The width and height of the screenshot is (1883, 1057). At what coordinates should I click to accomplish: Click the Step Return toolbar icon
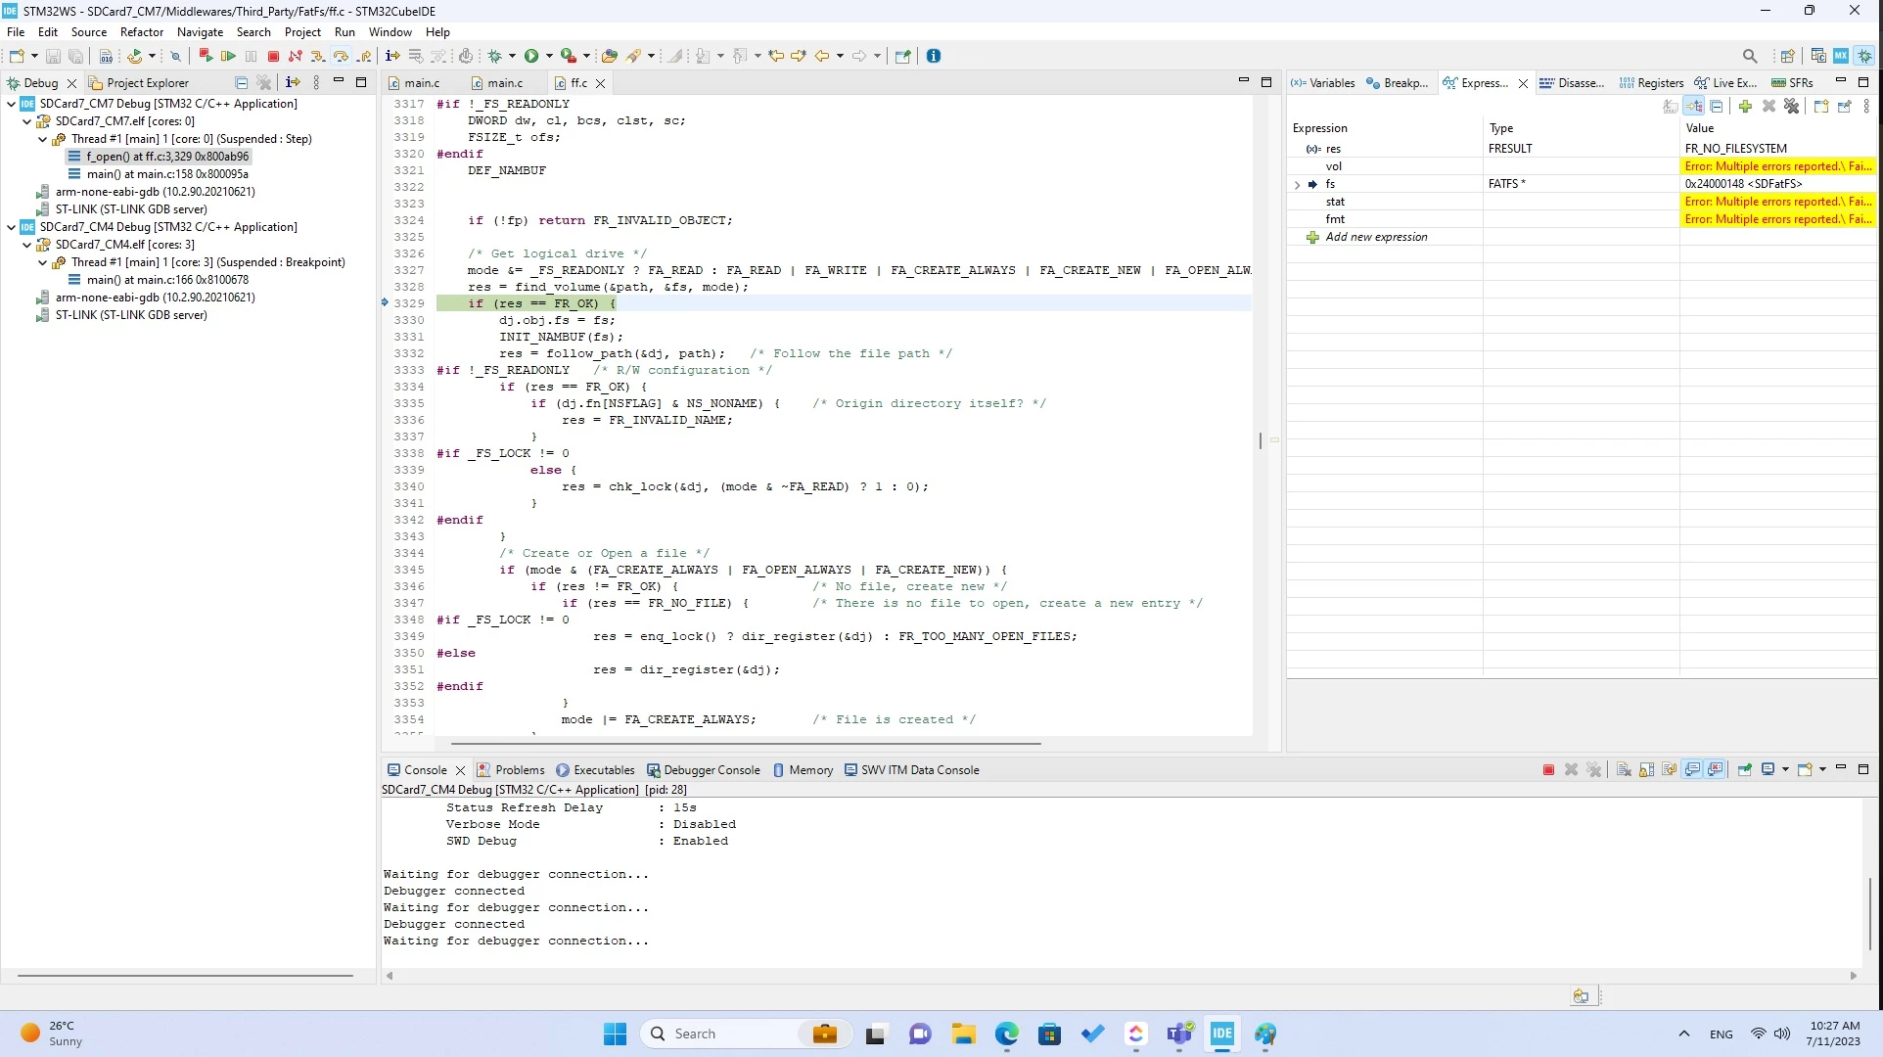click(364, 56)
